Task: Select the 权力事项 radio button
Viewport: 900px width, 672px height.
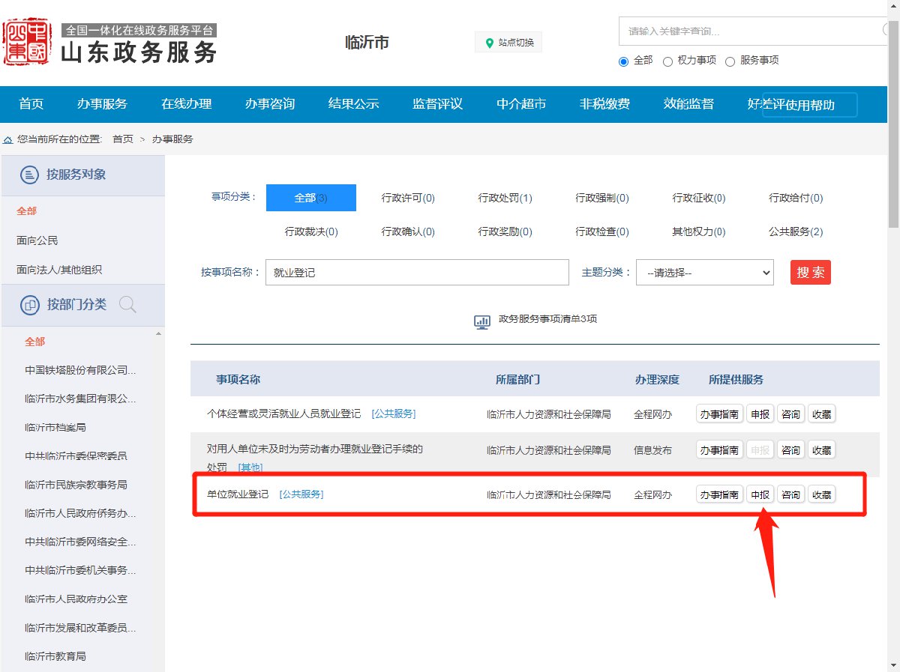Action: (667, 61)
